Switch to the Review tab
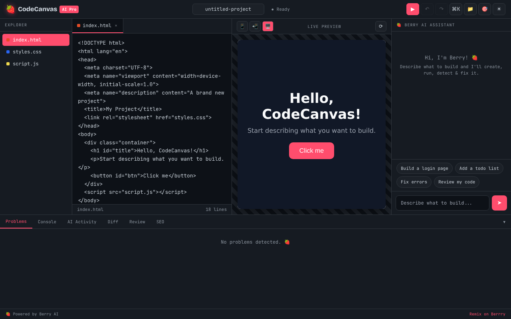This screenshot has width=511, height=319. [x=137, y=222]
